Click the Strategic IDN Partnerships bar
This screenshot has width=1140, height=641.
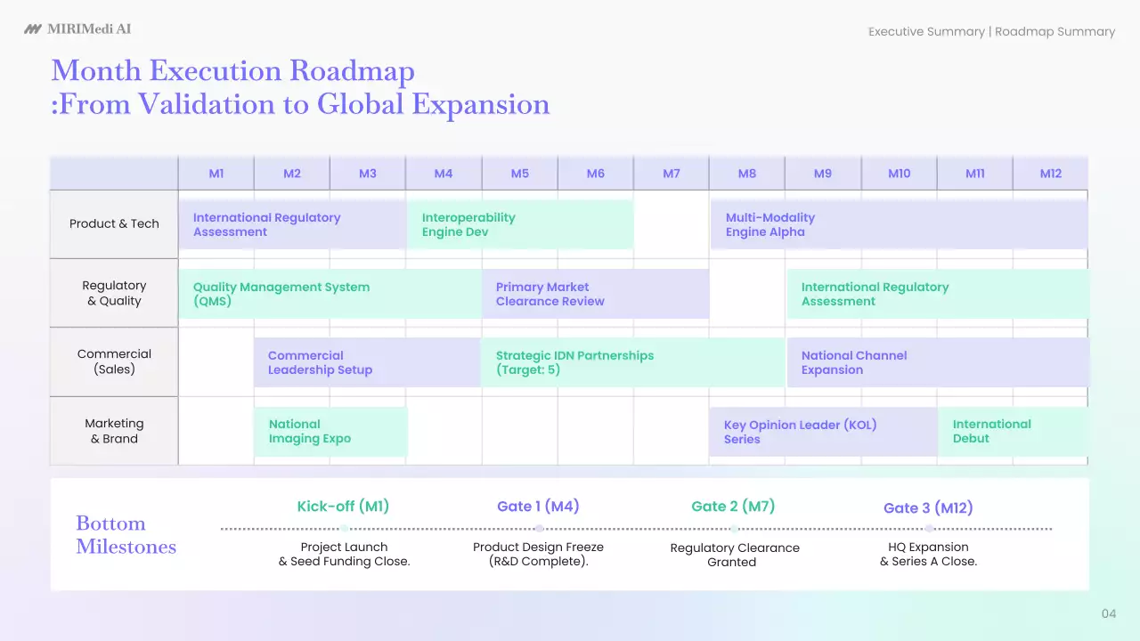(x=632, y=362)
